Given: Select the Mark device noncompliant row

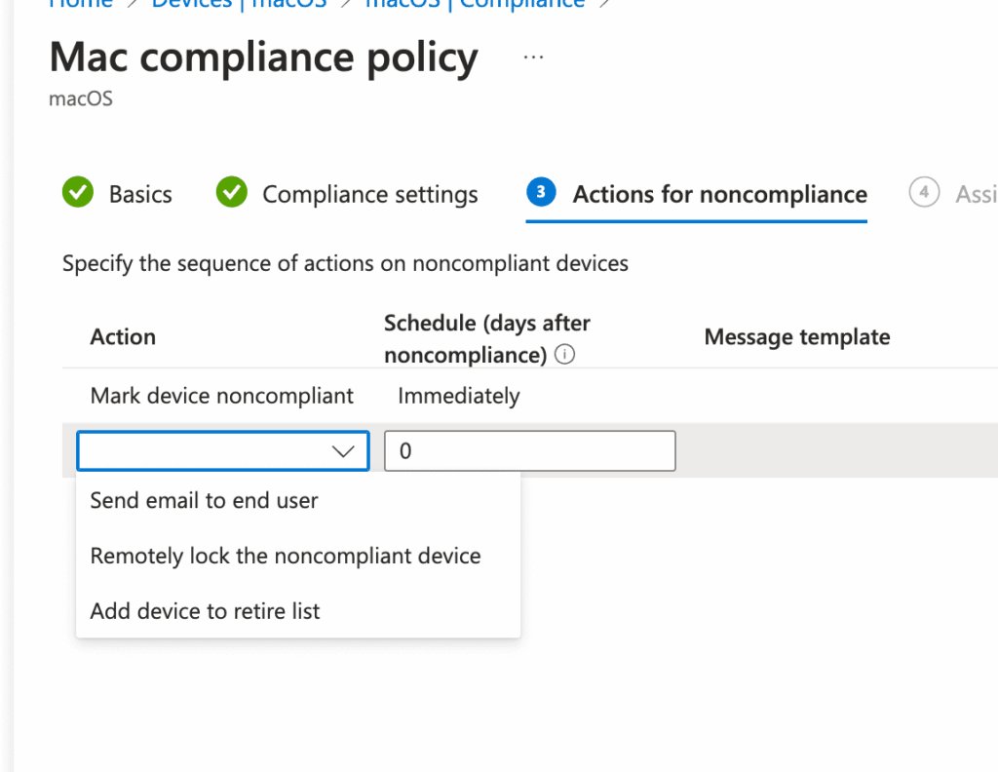Looking at the screenshot, I should [221, 396].
